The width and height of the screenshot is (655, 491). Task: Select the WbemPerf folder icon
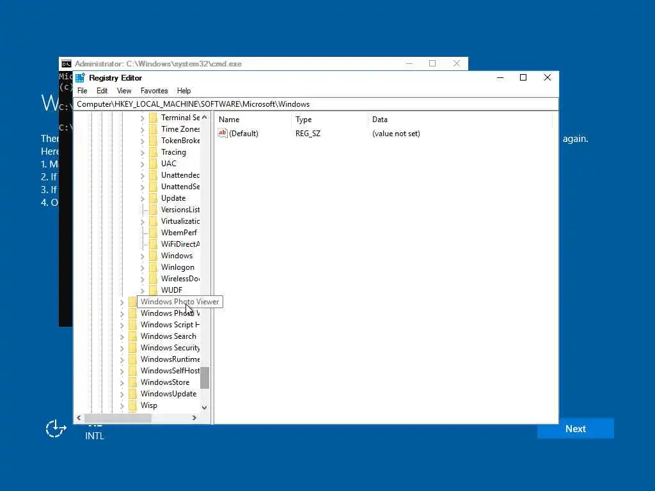(x=154, y=233)
